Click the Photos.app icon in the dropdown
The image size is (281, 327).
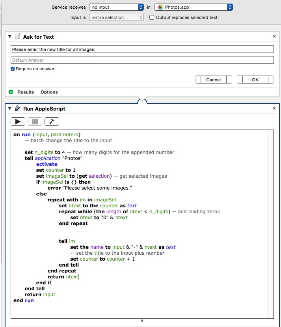160,7
